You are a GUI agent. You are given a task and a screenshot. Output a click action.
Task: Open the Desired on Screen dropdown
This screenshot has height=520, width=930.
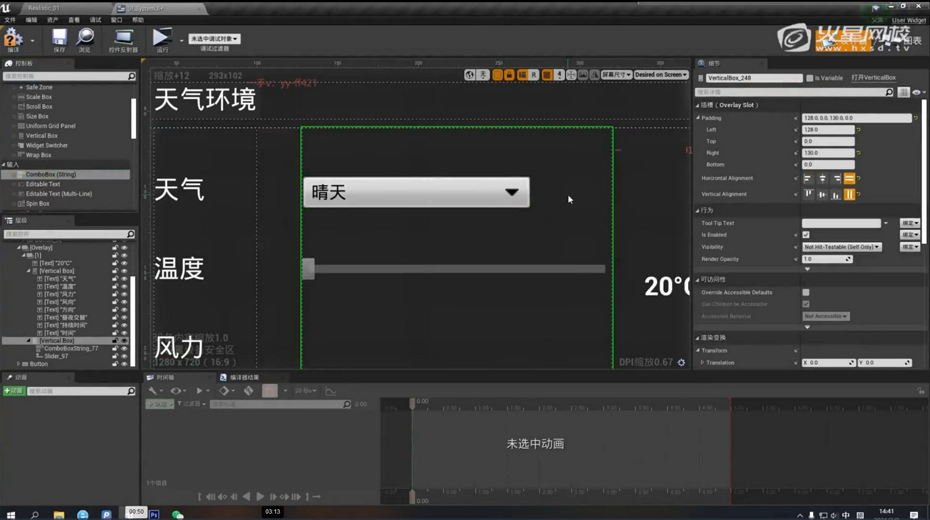point(661,74)
